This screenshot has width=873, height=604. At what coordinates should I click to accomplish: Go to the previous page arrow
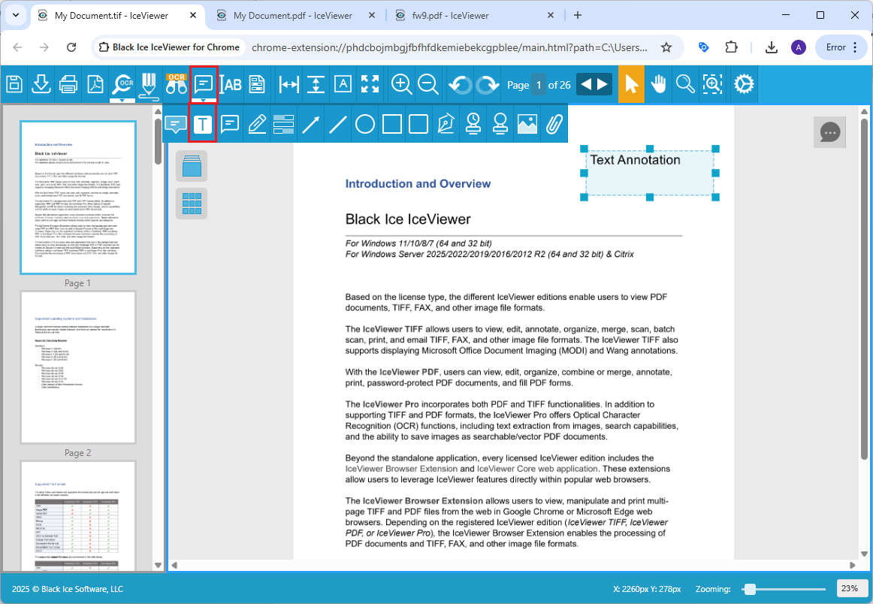586,85
